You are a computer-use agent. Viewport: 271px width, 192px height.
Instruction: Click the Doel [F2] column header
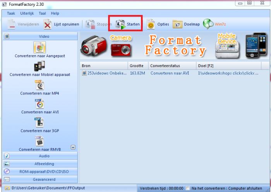[229, 66]
